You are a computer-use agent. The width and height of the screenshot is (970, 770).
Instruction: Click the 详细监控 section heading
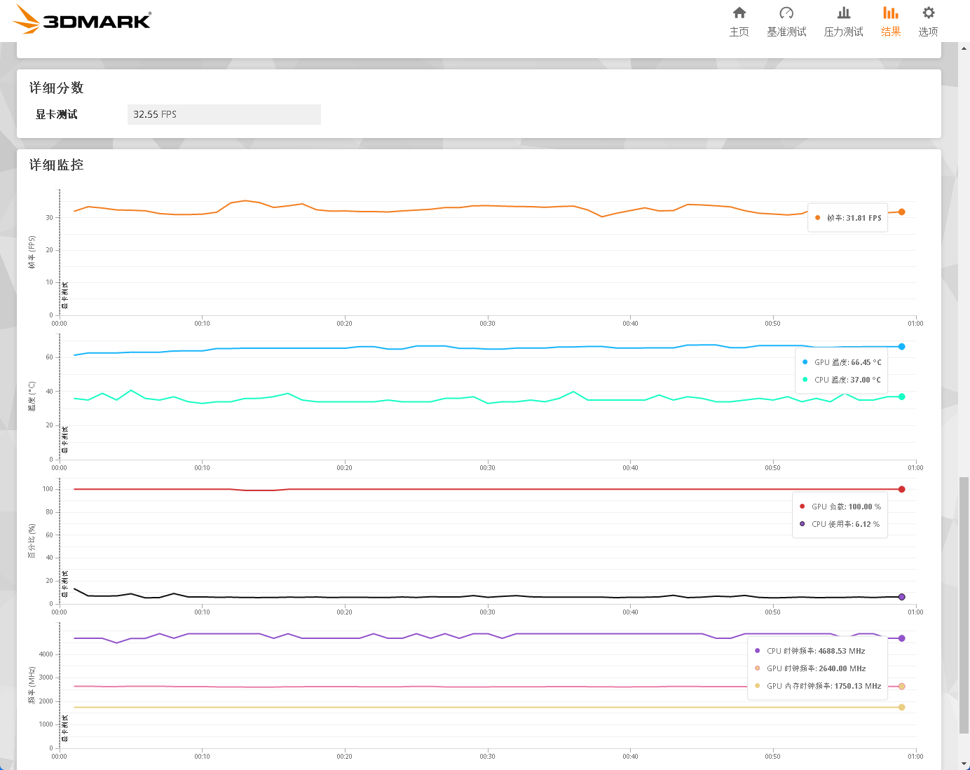[x=56, y=165]
